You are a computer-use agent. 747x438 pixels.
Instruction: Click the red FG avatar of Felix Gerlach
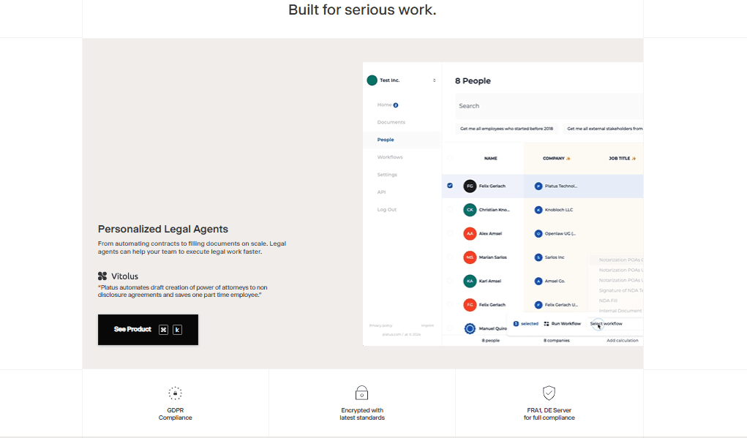(x=470, y=305)
